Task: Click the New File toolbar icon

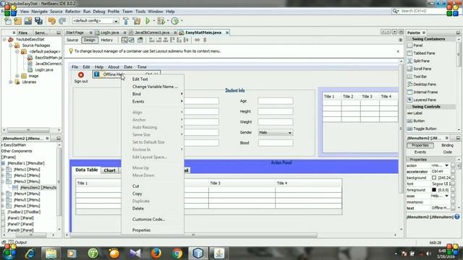Action: pyautogui.click(x=8, y=21)
